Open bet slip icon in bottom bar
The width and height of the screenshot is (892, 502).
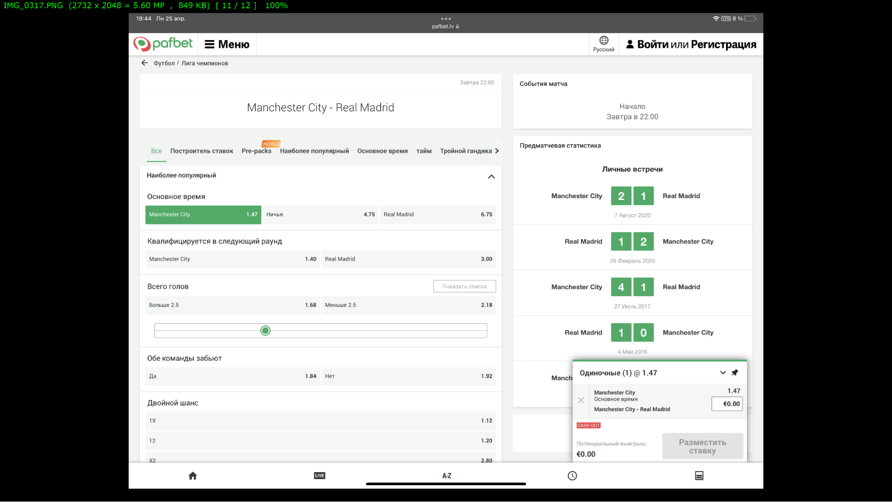point(699,476)
